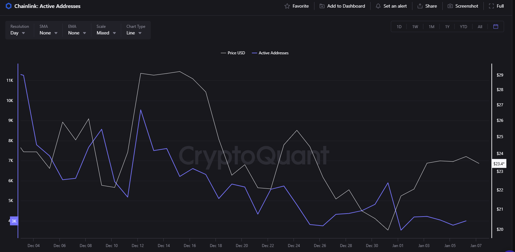Click the $29 right axis label

(x=500, y=75)
